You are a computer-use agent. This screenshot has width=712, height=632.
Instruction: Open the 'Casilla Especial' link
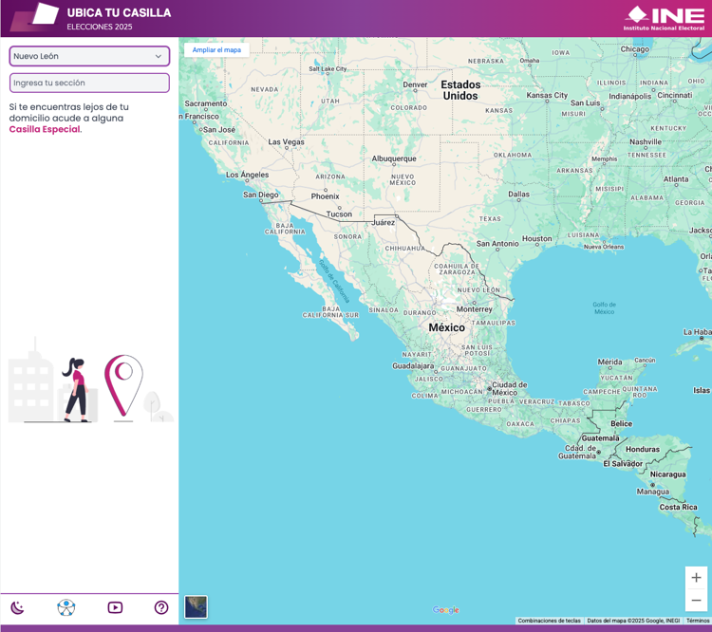(45, 129)
